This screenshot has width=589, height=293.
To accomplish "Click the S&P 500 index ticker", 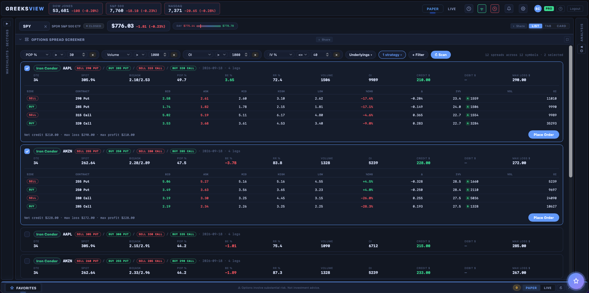I will pyautogui.click(x=134, y=9).
